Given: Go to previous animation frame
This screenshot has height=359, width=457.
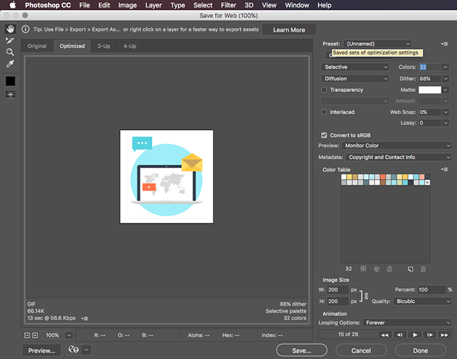Looking at the screenshot, I should [x=400, y=335].
